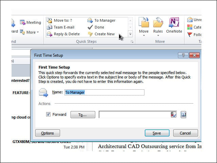Click the Create New quick step
Image resolution: width=217 pixels, height=163 pixels.
pyautogui.click(x=101, y=34)
